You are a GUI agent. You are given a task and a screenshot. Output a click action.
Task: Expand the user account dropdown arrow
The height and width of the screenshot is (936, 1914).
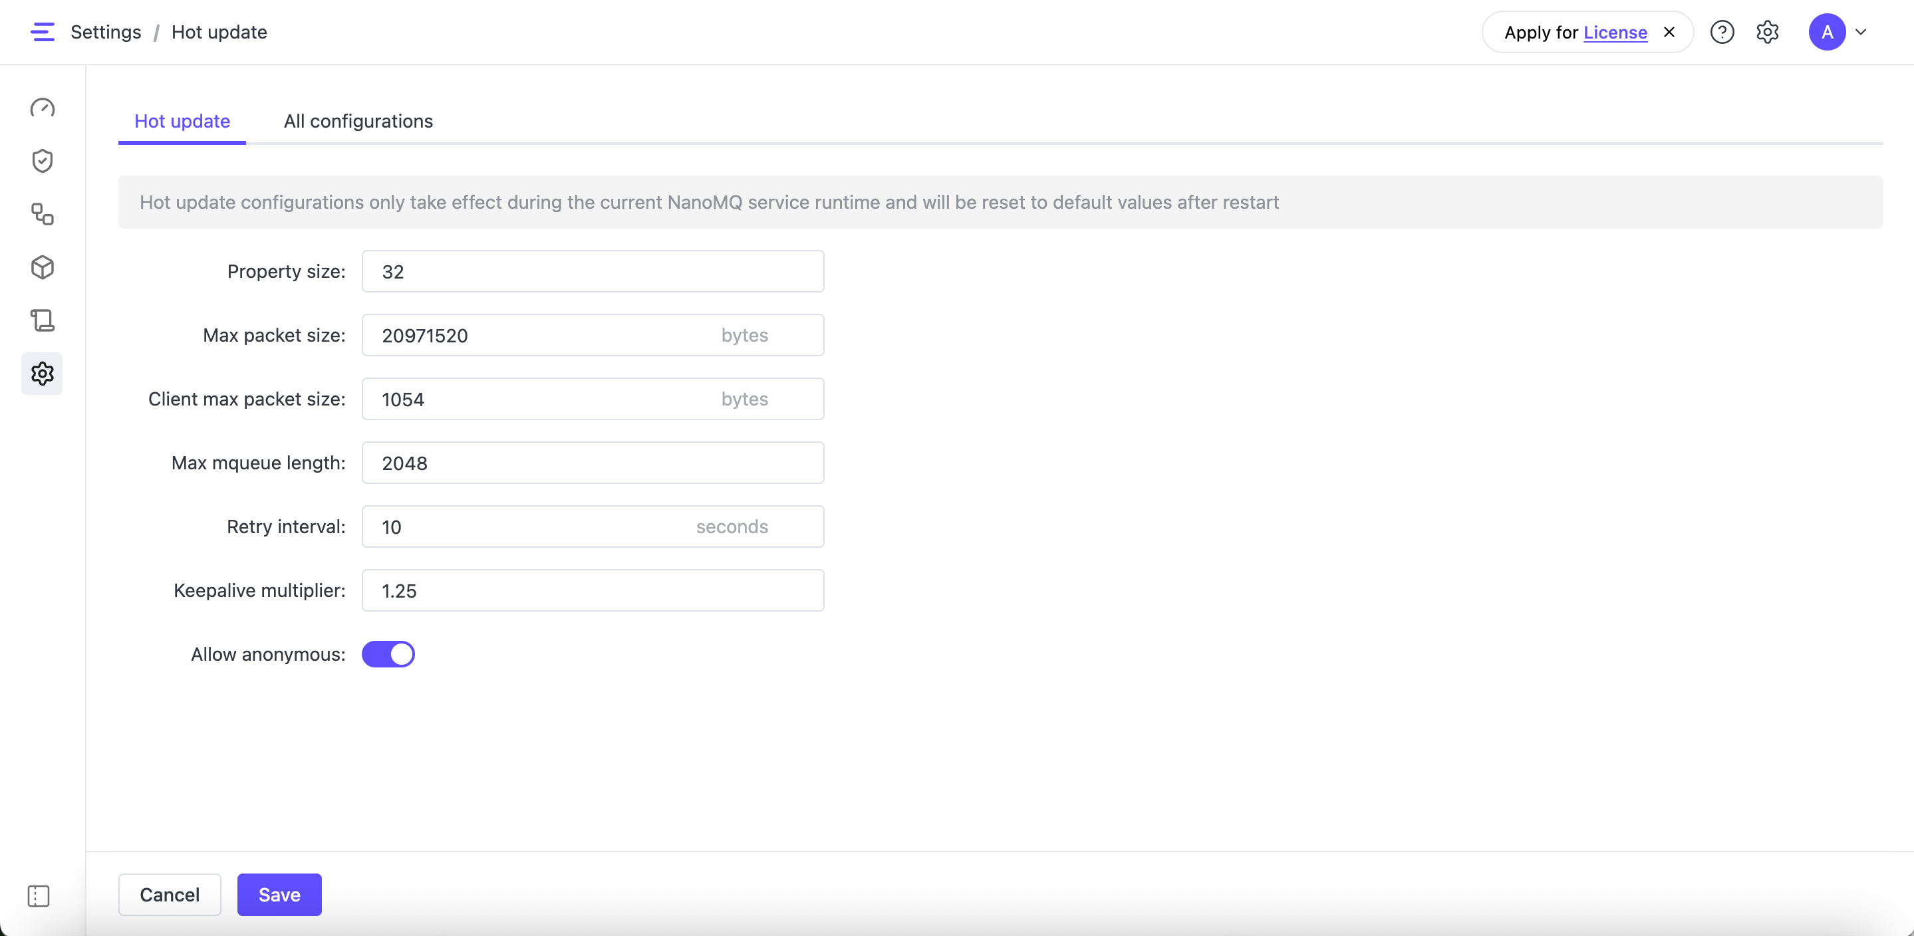[x=1861, y=32]
